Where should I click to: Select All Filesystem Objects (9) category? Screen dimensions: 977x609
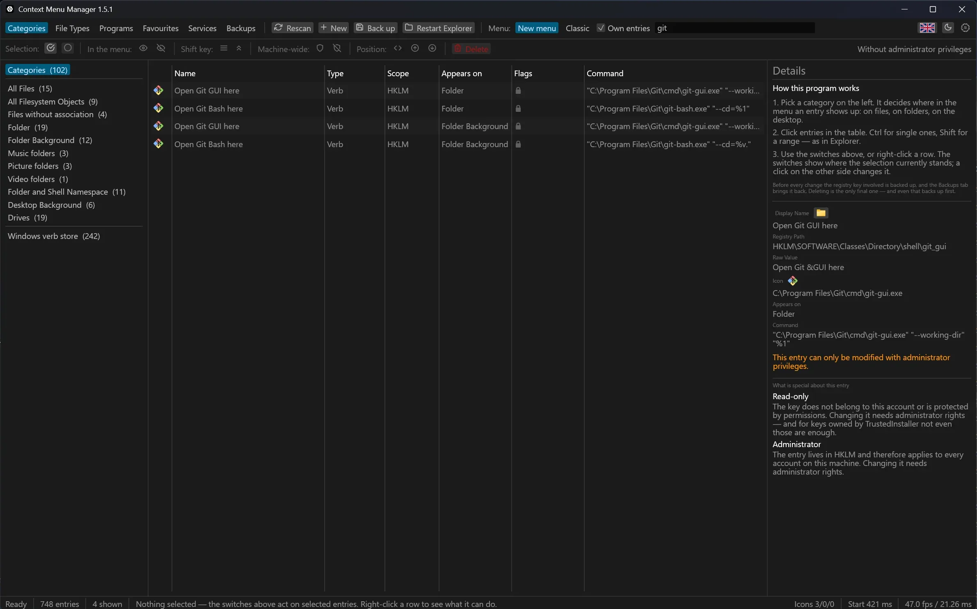coord(53,102)
